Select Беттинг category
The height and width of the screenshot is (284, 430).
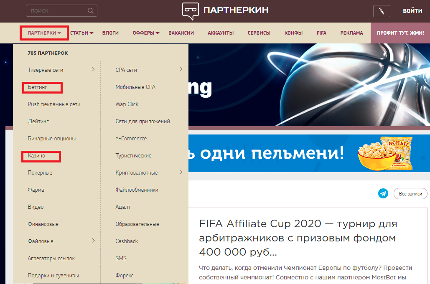pos(38,87)
